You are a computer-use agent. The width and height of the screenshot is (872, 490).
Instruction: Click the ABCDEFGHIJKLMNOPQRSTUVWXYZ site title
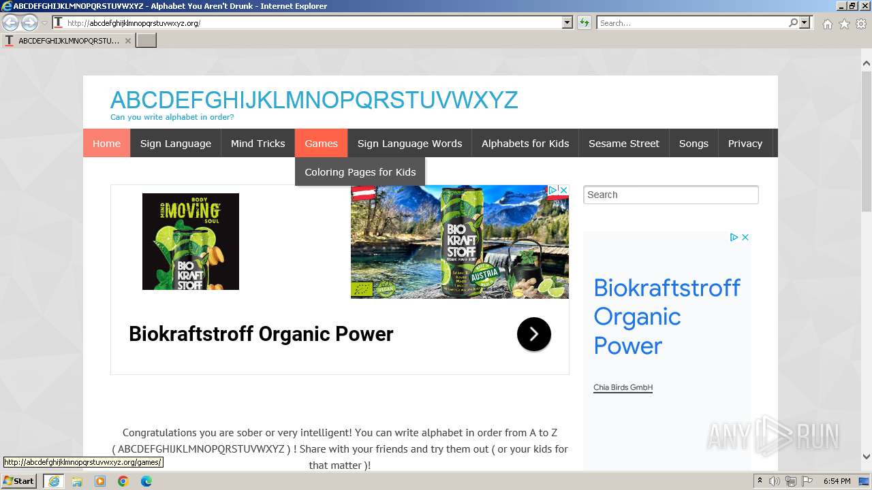[314, 100]
